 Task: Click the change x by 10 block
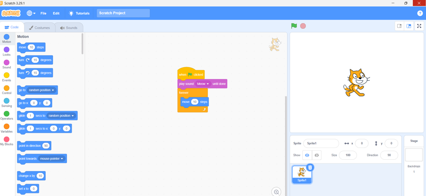[x=31, y=176]
